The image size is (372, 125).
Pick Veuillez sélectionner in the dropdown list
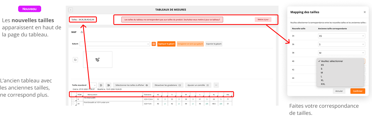pos(331,61)
